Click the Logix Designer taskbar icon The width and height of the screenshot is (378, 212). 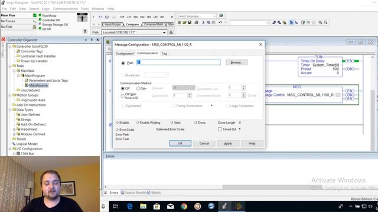(224, 206)
